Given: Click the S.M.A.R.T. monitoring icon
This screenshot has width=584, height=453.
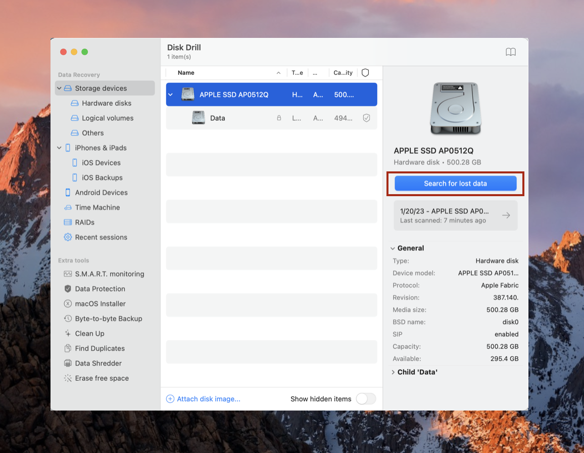Looking at the screenshot, I should click(x=68, y=274).
